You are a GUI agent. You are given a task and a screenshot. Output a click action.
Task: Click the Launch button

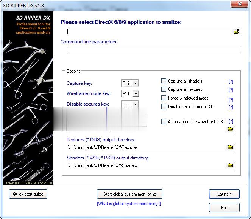(224, 194)
